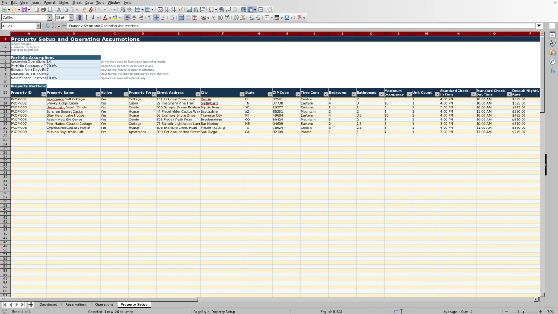
Task: Select row header 21
Action: click(x=5, y=132)
